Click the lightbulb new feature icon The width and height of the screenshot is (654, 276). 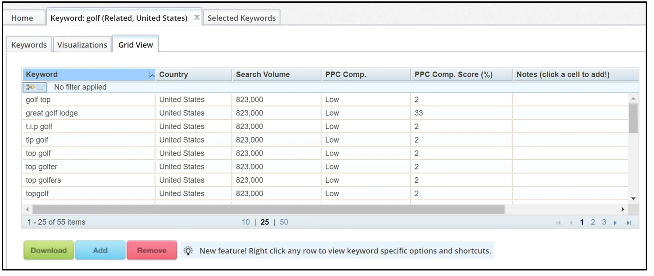pos(188,251)
